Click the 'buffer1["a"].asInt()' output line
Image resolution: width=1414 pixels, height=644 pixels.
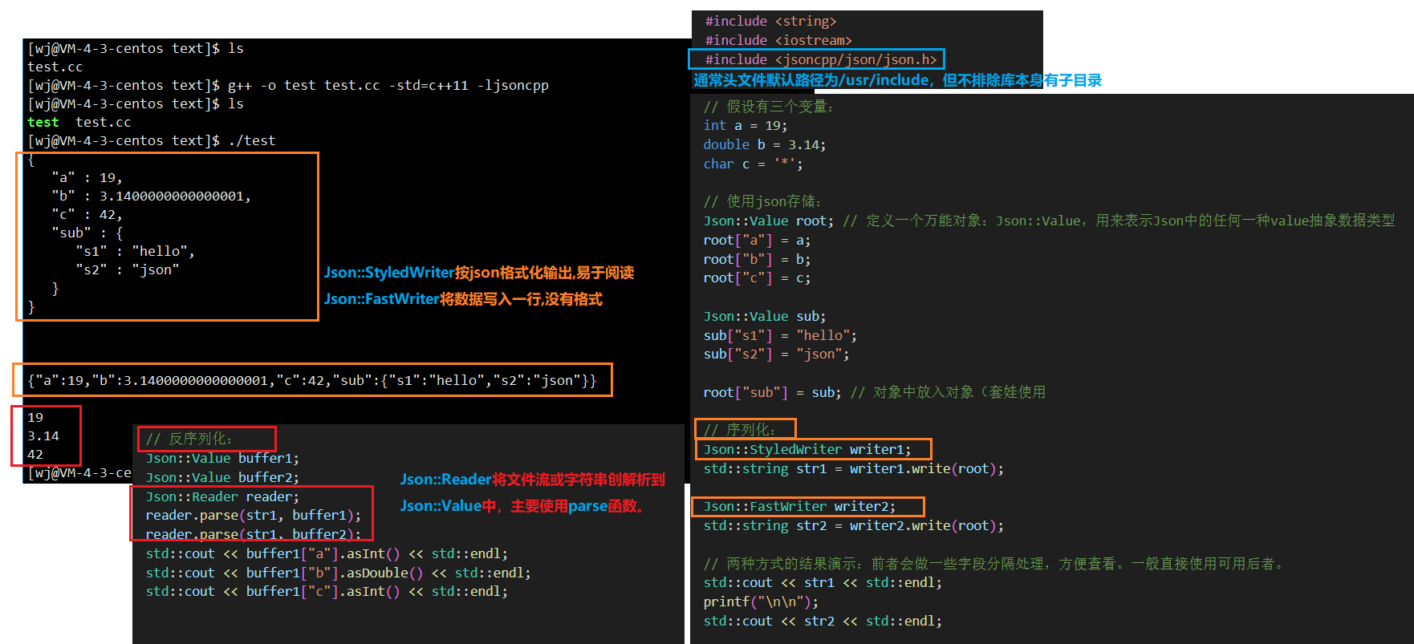point(327,553)
